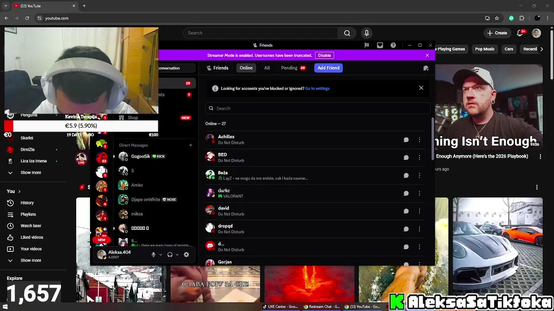Open YouTube History page

click(x=27, y=203)
